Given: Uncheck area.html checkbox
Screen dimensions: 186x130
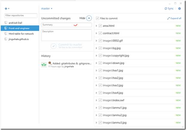Looking at the screenshot, I should [100, 26].
